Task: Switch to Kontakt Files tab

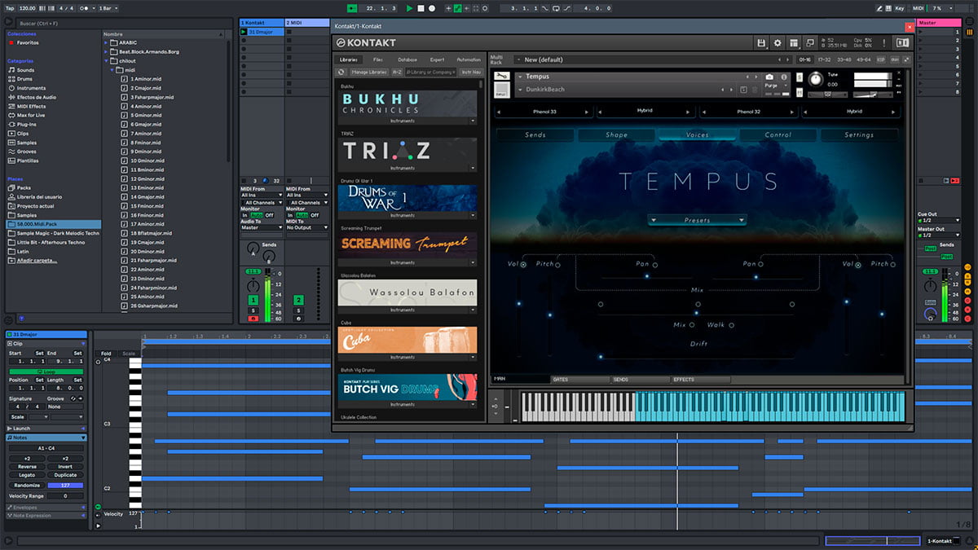Action: pyautogui.click(x=378, y=59)
